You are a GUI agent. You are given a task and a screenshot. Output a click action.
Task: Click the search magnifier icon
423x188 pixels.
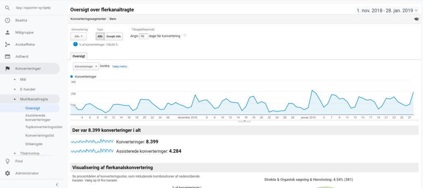pos(7,8)
